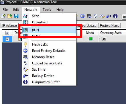The width and height of the screenshot is (126, 104).
Task: Click the Download arrow icon in menu
Action: click(x=25, y=22)
